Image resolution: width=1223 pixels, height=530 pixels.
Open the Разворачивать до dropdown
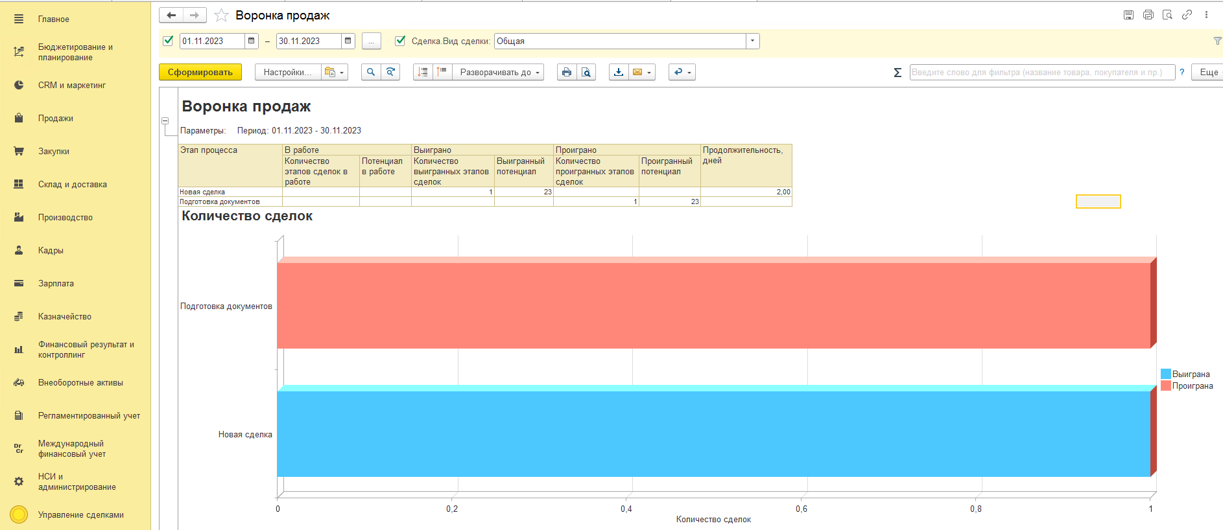click(x=498, y=72)
